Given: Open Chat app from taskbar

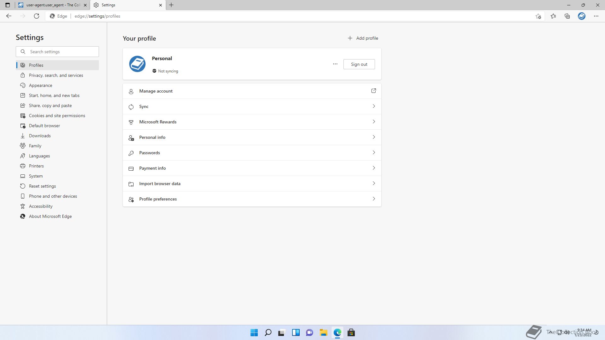Looking at the screenshot, I should click(309, 332).
